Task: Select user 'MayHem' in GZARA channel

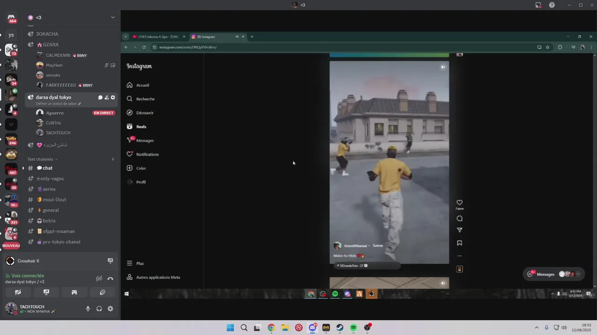Action: pyautogui.click(x=54, y=65)
